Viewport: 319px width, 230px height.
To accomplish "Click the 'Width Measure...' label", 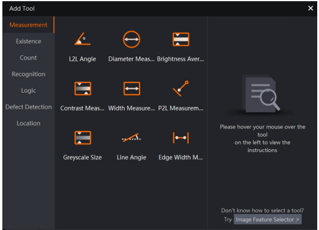I will coord(131,108).
